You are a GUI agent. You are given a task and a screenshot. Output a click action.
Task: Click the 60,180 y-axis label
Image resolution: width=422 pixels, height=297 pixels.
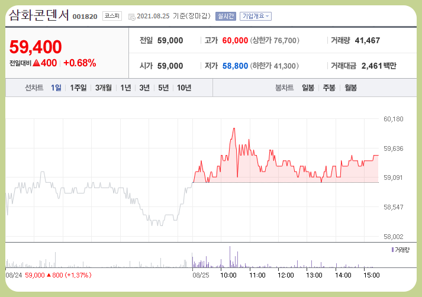click(393, 119)
